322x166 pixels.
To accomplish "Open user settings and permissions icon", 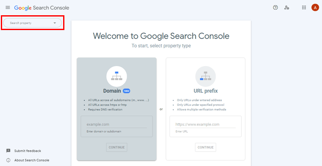I will click(287, 8).
